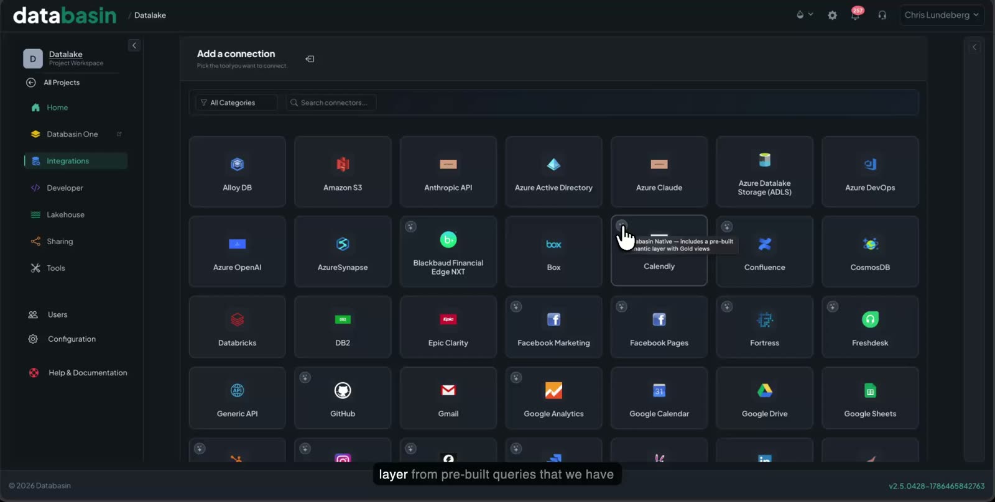
Task: Click native badge on Confluence card
Action: pos(726,227)
